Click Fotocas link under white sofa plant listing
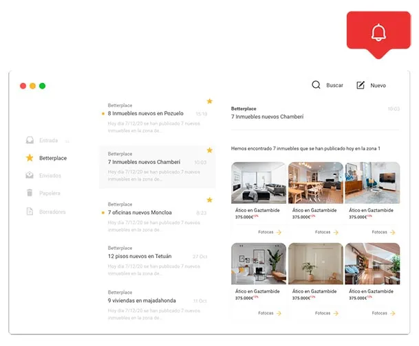 coord(266,313)
